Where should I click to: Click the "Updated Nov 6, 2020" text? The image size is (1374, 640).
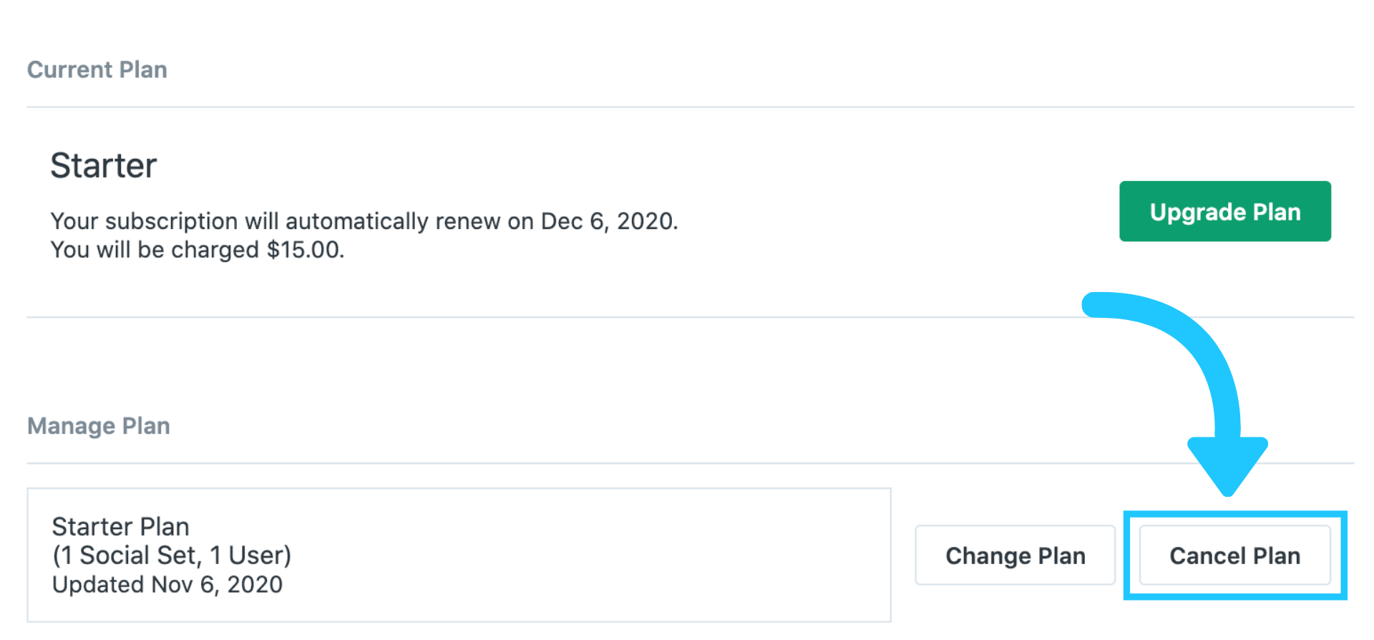(x=167, y=585)
